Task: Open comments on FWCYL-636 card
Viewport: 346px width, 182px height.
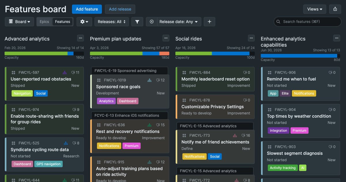Action: 158,125
